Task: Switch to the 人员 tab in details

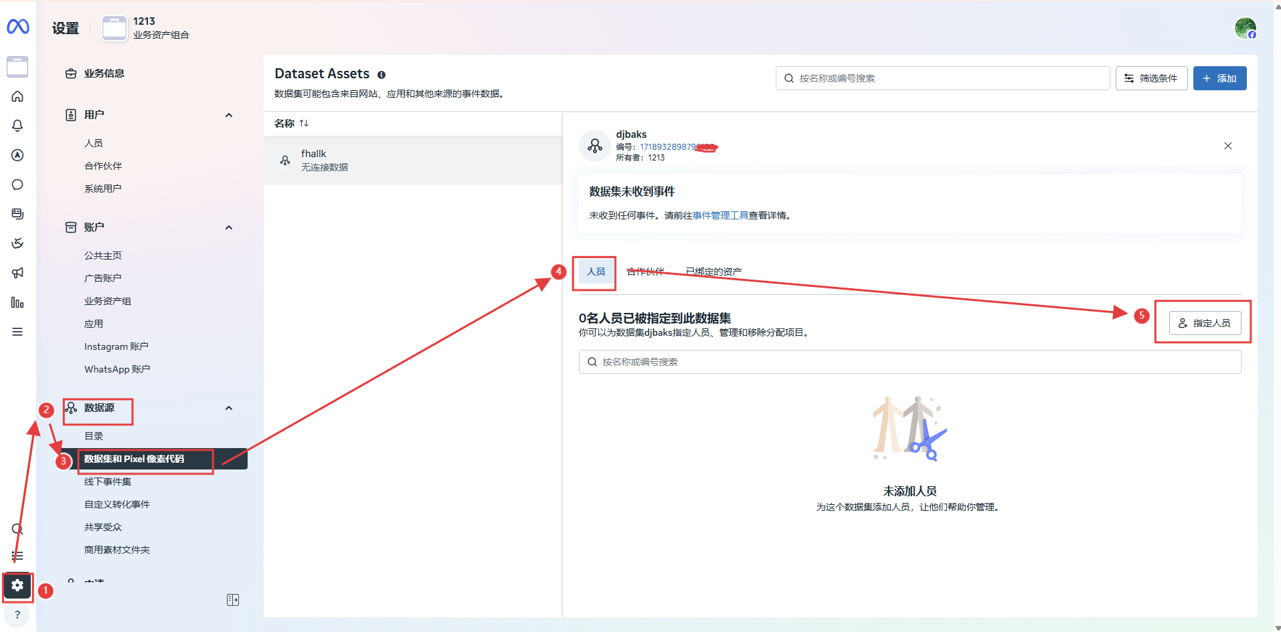Action: pyautogui.click(x=596, y=272)
